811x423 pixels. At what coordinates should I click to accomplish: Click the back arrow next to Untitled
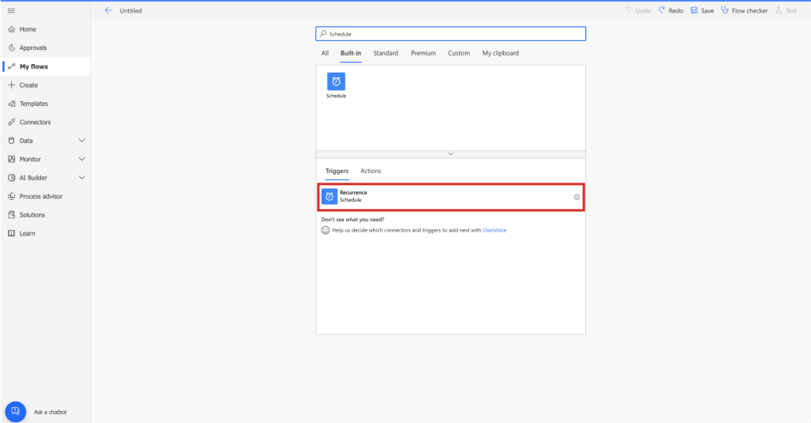(108, 10)
